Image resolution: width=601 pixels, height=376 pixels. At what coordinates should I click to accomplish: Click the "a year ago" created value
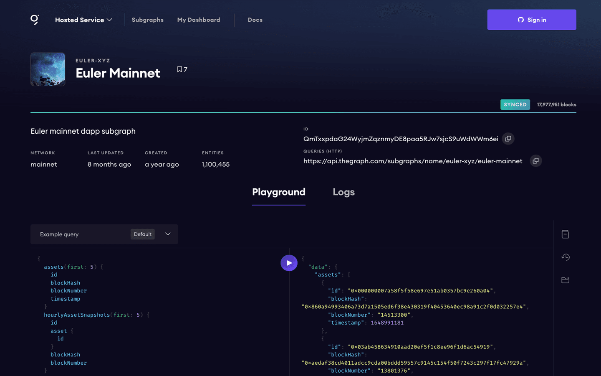tap(162, 164)
